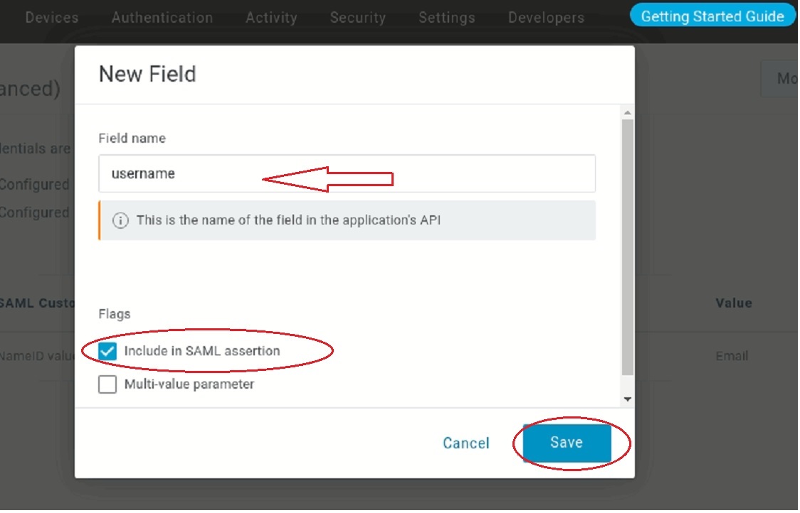Enable the Multi-value parameter checkbox

(x=108, y=384)
